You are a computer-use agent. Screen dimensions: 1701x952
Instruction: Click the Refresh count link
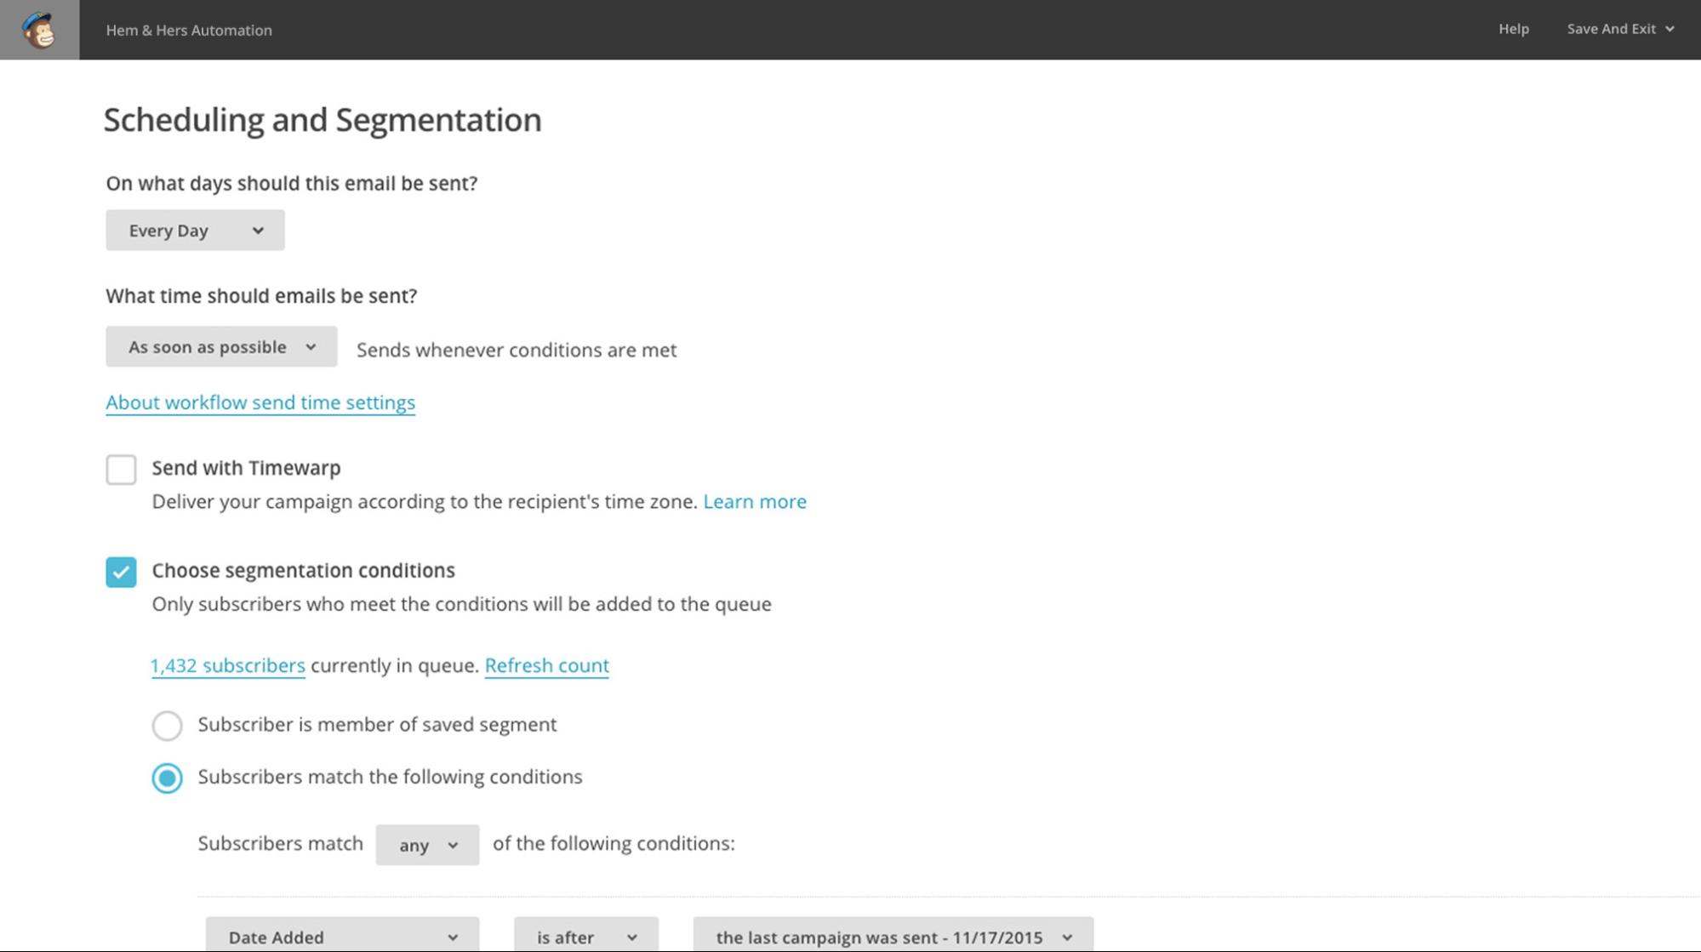coord(547,664)
